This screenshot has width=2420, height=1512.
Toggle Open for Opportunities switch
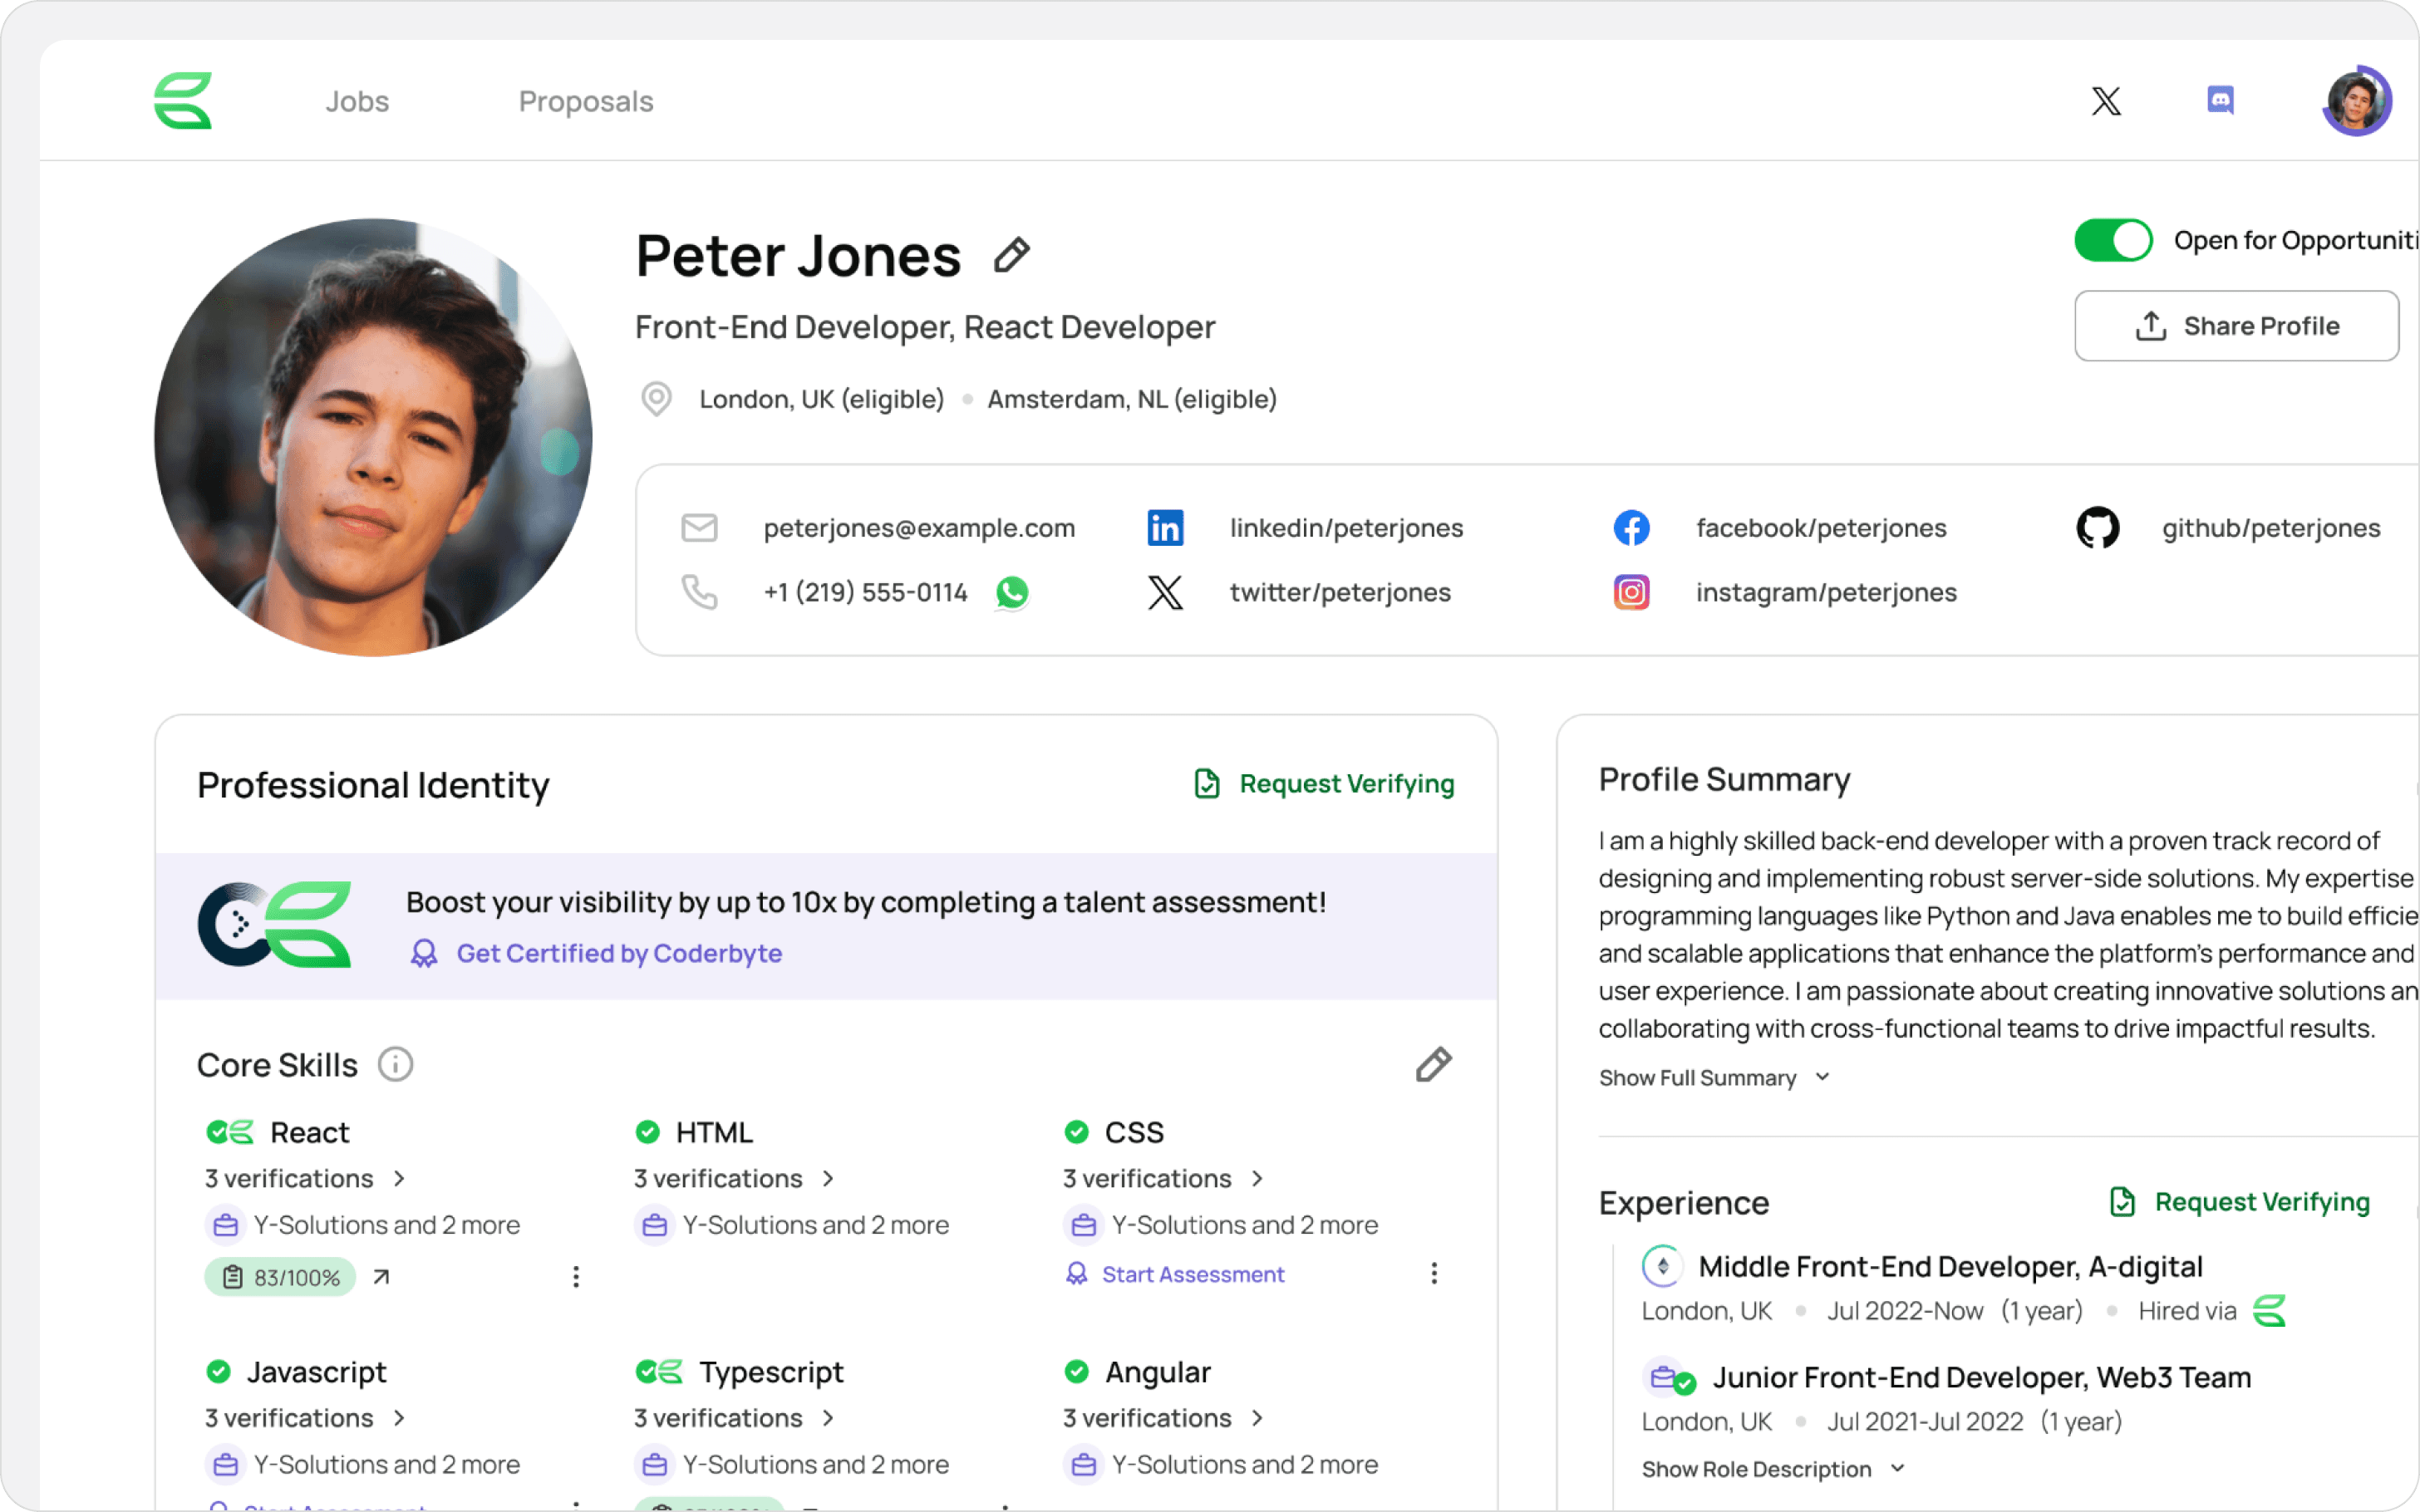point(2112,240)
